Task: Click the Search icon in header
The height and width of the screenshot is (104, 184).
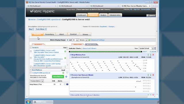Action: pos(147,15)
